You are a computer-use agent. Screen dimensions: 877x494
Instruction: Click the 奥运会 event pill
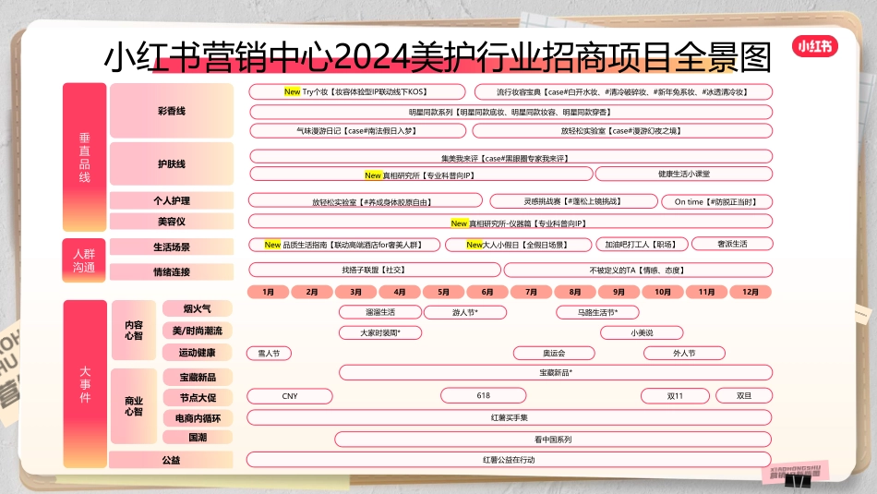point(554,353)
